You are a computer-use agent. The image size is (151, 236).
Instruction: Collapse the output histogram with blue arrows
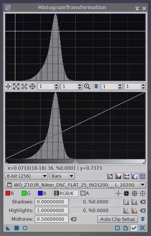pyautogui.click(x=96, y=86)
